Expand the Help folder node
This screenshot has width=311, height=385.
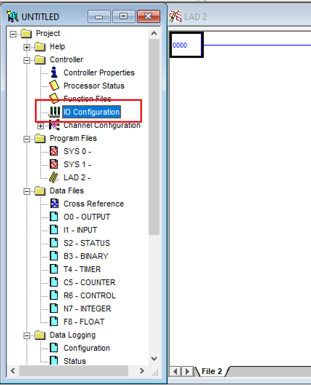[x=27, y=47]
